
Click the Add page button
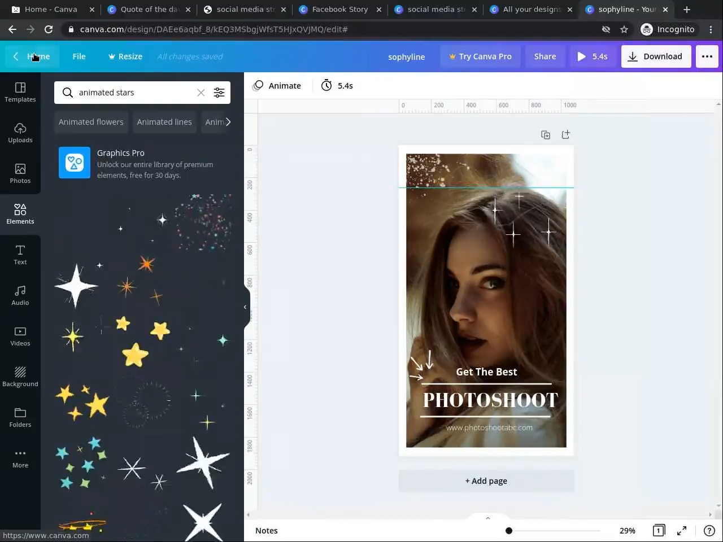(486, 481)
